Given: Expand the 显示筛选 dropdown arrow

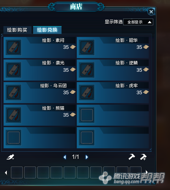Looking at the screenshot, I should tap(149, 22).
